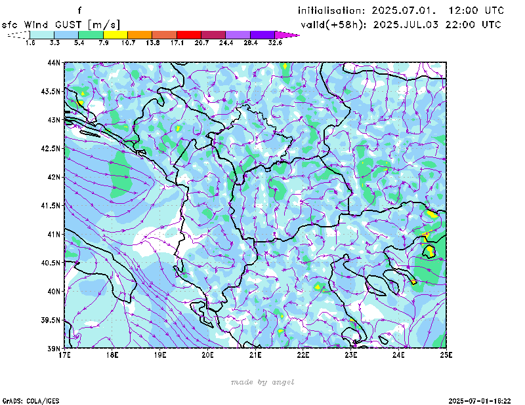This screenshot has width=525, height=405.
Task: Select the yellow 7.9–10.7 legend swatch
Action: coord(115,35)
